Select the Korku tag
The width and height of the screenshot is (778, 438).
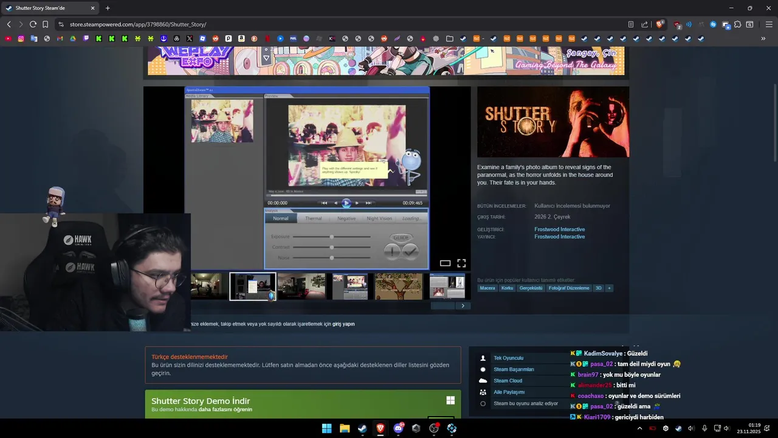point(507,288)
